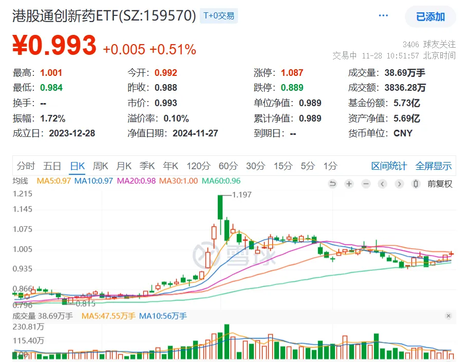Screen dimensions: 468x362
Task: Click the T+0交易 tag
Action: pos(219,16)
